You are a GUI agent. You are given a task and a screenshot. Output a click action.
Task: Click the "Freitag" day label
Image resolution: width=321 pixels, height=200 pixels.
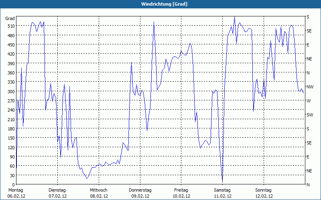pos(181,190)
